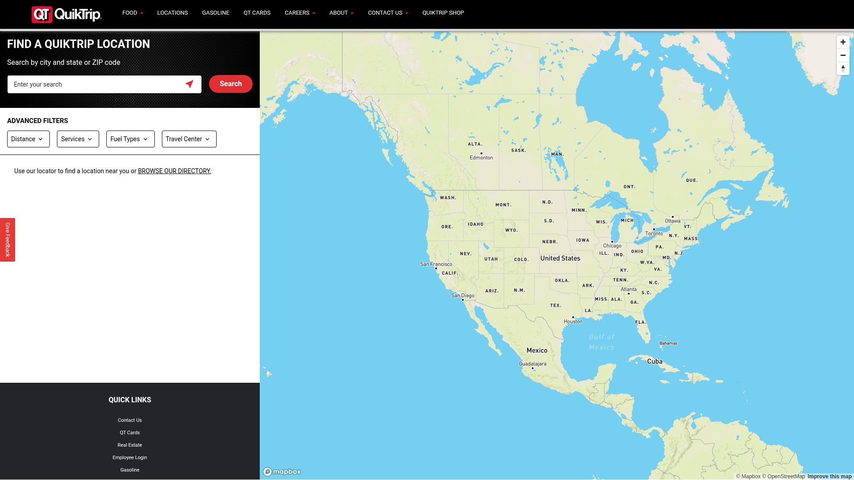Image resolution: width=854 pixels, height=480 pixels.
Task: Open Real Estate quick link
Action: [x=130, y=445]
